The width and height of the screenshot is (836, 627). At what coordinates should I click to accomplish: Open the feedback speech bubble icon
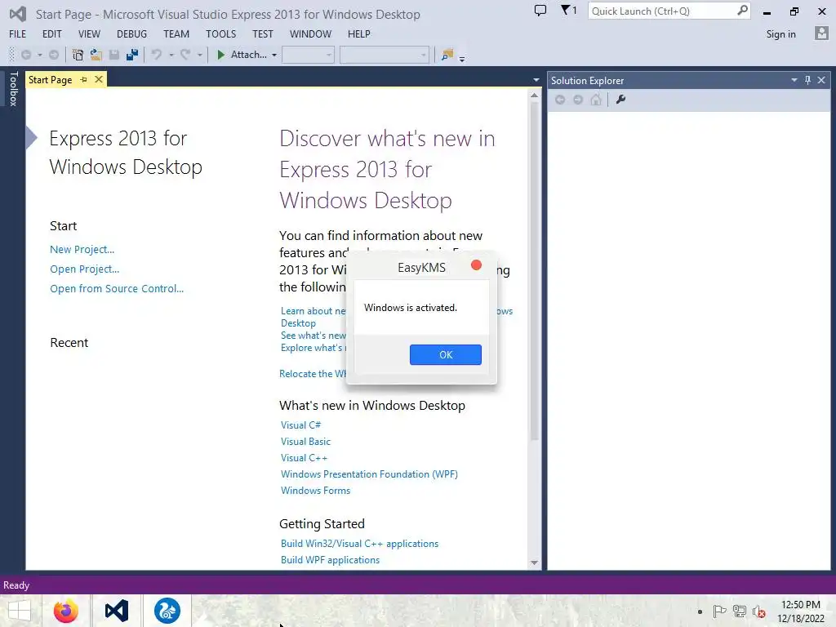(x=540, y=10)
